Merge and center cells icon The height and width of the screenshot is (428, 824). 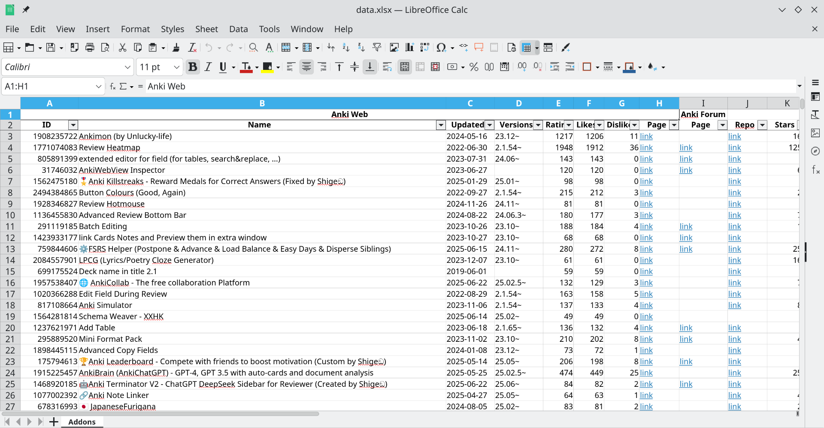tap(404, 67)
